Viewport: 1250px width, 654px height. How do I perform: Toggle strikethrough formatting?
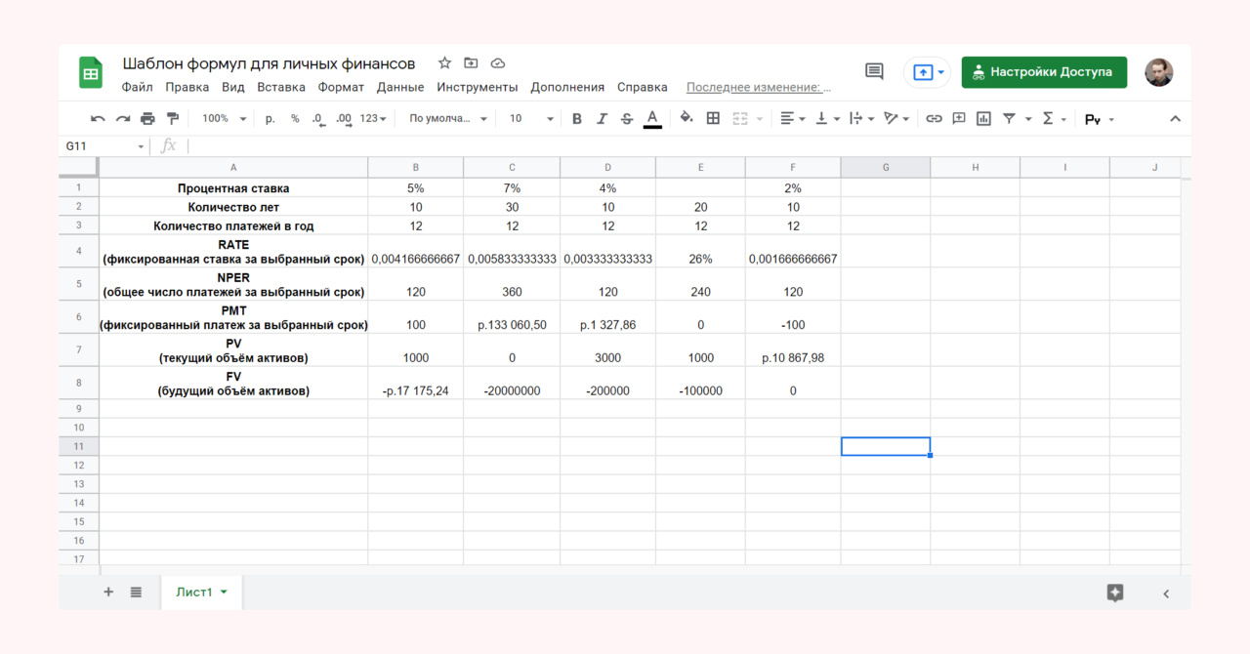pyautogui.click(x=627, y=119)
